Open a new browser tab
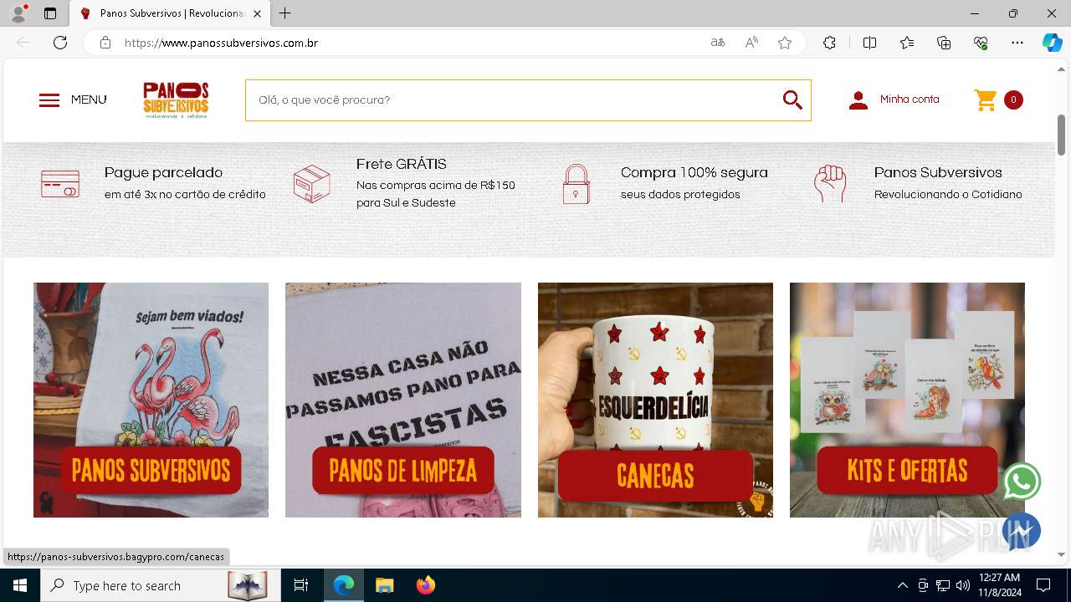Viewport: 1071px width, 602px height. (x=285, y=13)
